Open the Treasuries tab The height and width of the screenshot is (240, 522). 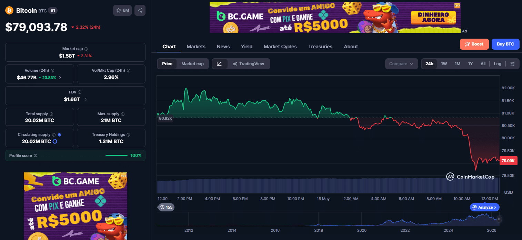(320, 47)
